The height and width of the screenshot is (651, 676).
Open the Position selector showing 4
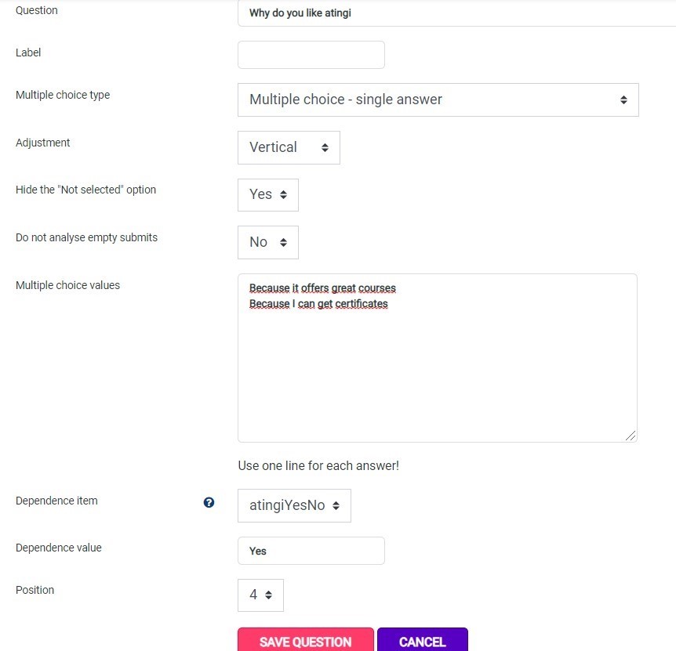(261, 595)
